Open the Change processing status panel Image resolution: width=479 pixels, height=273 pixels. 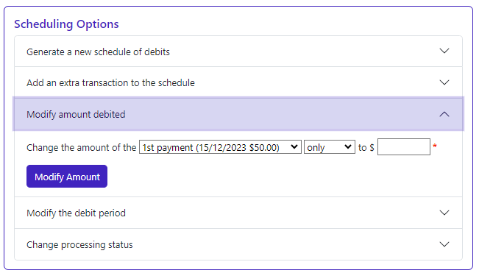click(x=238, y=244)
